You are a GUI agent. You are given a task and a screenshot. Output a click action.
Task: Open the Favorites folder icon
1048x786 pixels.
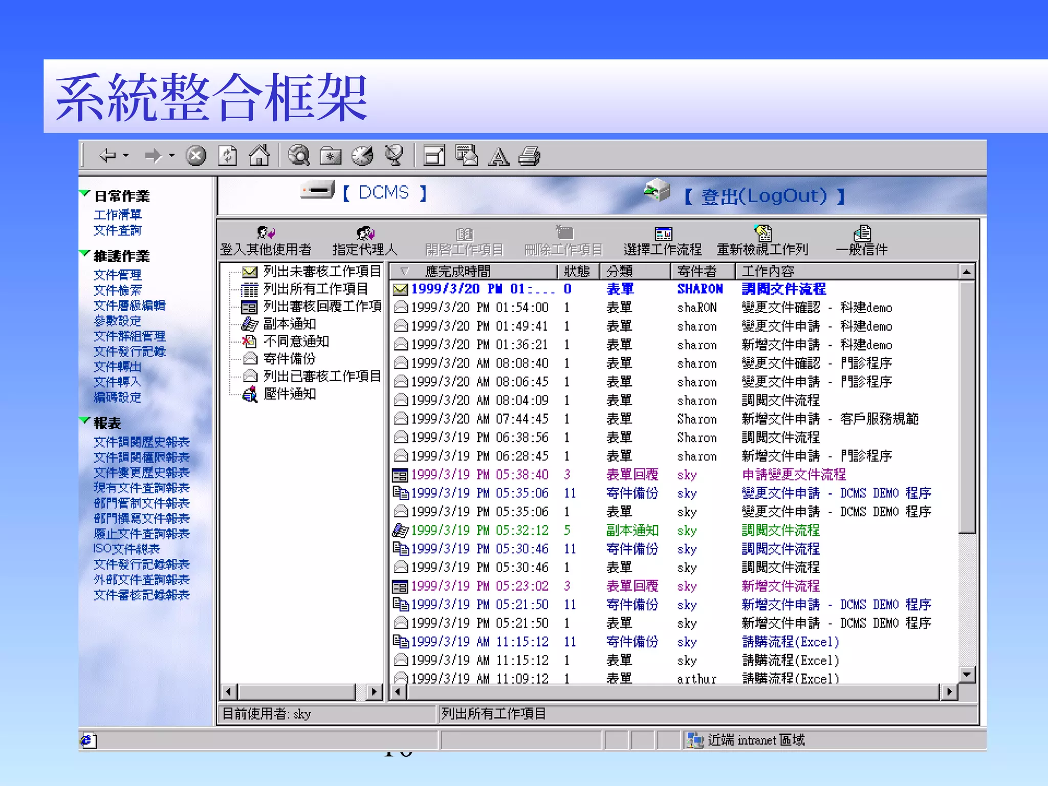pyautogui.click(x=331, y=156)
